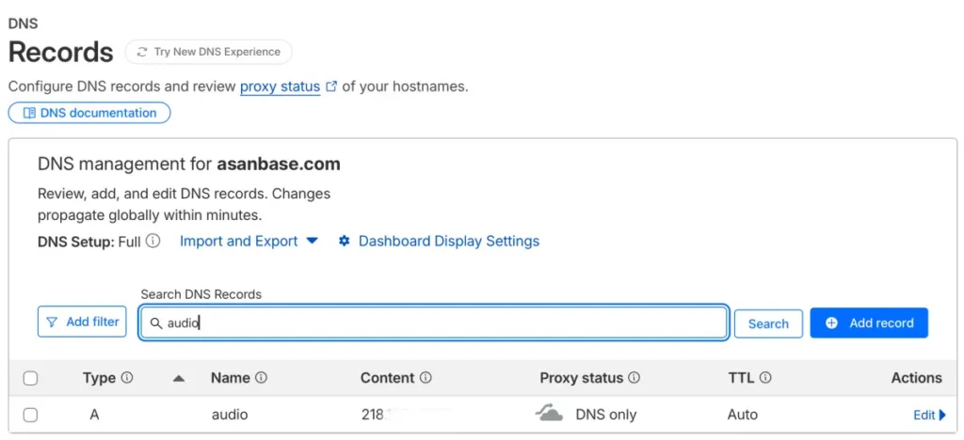Screen dimensions: 964x440
Task: Click the info icon beside TTL column
Action: click(x=765, y=377)
